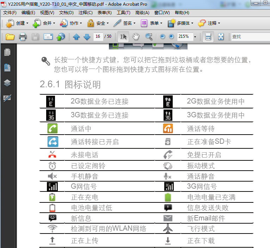Expand the 协作 dropdown
Viewport: 270px width, 248px height.
click(x=81, y=23)
